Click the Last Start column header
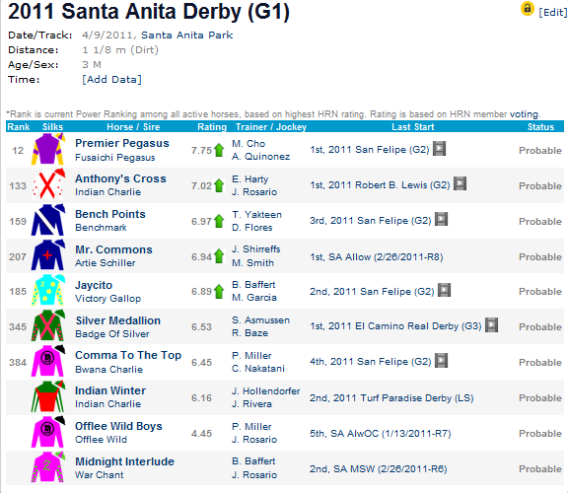Screen dimensions: 568x493 [x=412, y=127]
